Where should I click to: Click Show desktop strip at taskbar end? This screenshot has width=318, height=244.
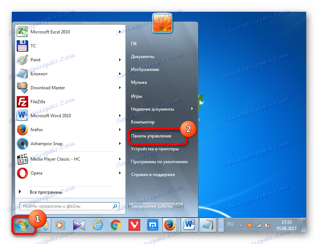coord(304,225)
